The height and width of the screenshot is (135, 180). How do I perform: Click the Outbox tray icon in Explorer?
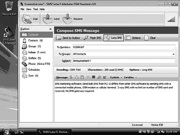[x=24, y=58]
